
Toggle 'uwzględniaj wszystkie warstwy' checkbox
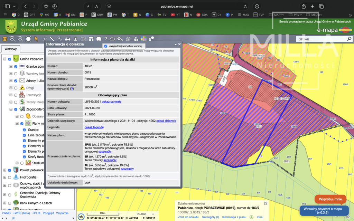tap(106, 46)
